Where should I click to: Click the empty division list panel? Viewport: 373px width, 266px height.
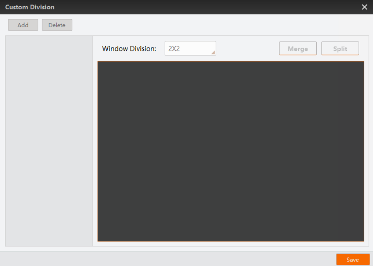(x=49, y=141)
